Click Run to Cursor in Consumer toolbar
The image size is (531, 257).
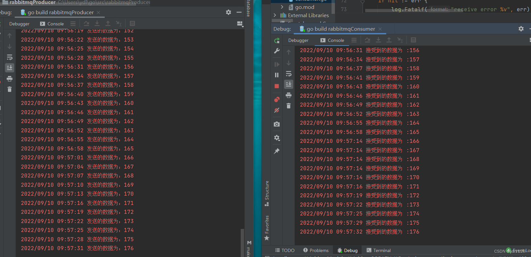400,40
